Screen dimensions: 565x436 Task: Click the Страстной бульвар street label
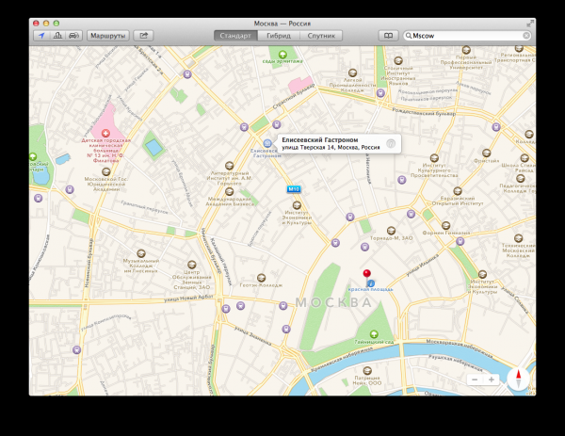click(294, 97)
